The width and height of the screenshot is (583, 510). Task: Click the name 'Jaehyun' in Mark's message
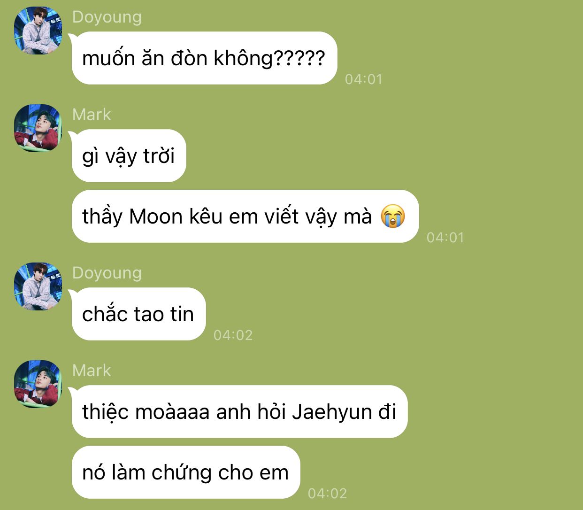click(x=332, y=413)
